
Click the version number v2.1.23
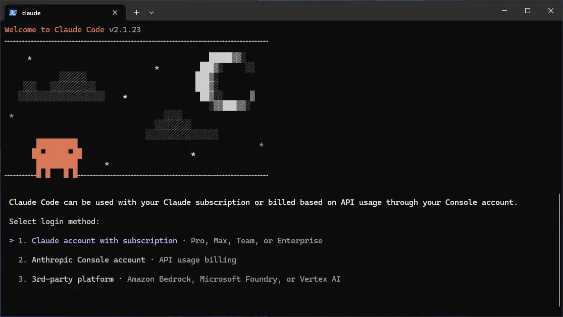126,29
